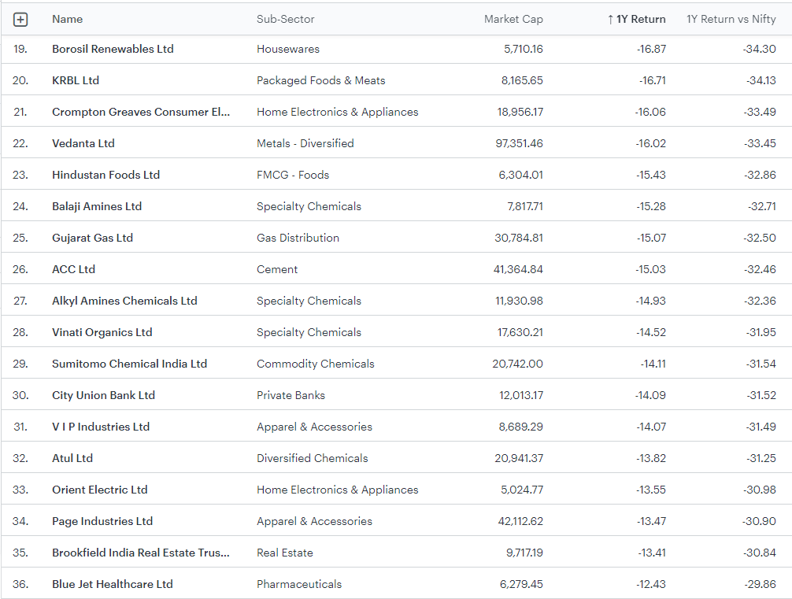Viewport: 792px width, 599px height.
Task: Open V I P Industries Ltd stock
Action: pyautogui.click(x=101, y=427)
